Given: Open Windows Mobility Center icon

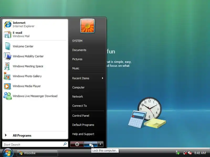Looking at the screenshot, I should (x=8, y=56).
